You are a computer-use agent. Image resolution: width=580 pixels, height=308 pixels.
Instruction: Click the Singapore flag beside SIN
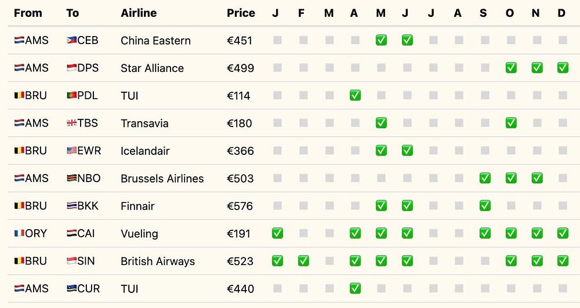pos(71,261)
